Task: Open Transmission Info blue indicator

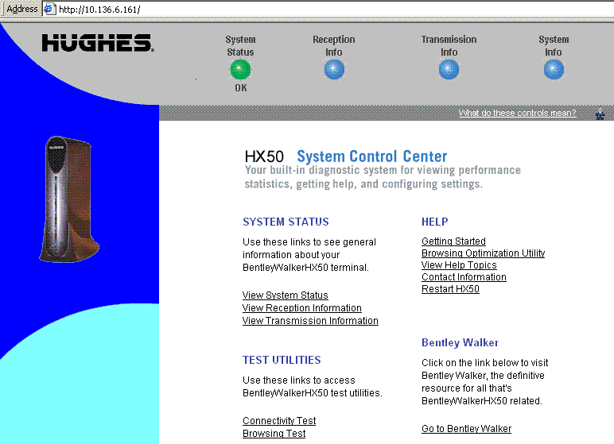Action: click(x=449, y=70)
